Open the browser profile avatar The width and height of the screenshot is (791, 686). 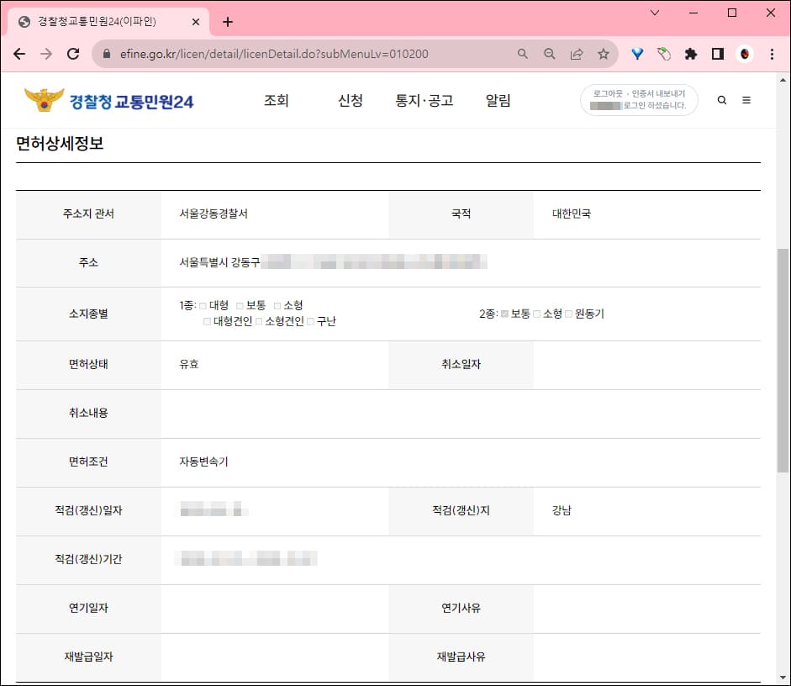click(x=745, y=52)
